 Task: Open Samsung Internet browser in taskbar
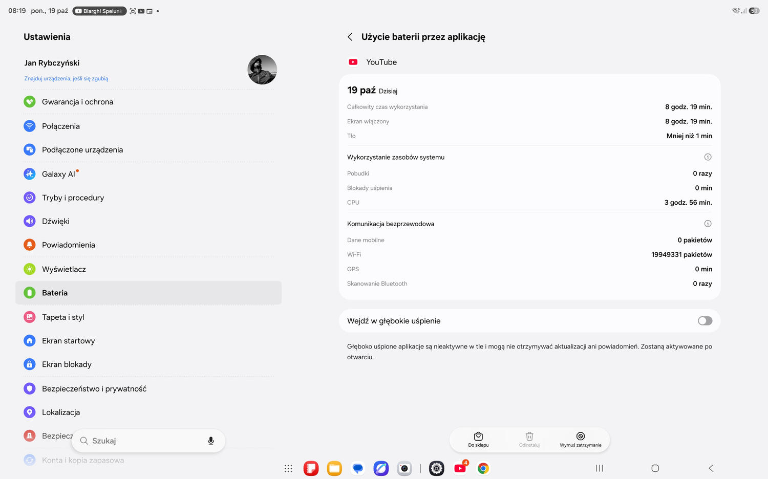[381, 468]
